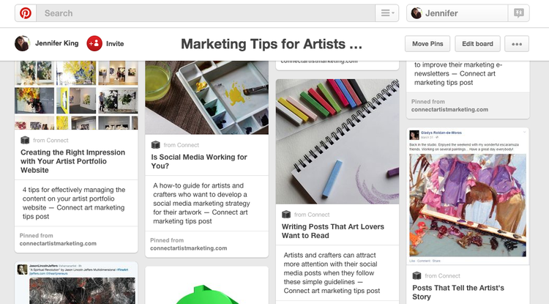Click the Connect source icon on the Writing Posts pin

(x=286, y=215)
